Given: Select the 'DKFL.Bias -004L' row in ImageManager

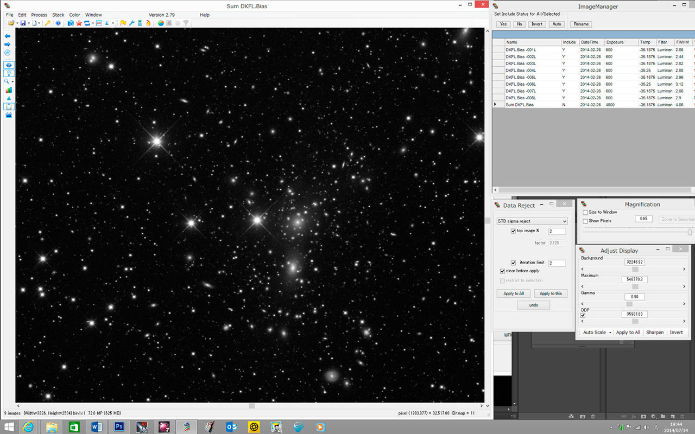Looking at the screenshot, I should [593, 71].
